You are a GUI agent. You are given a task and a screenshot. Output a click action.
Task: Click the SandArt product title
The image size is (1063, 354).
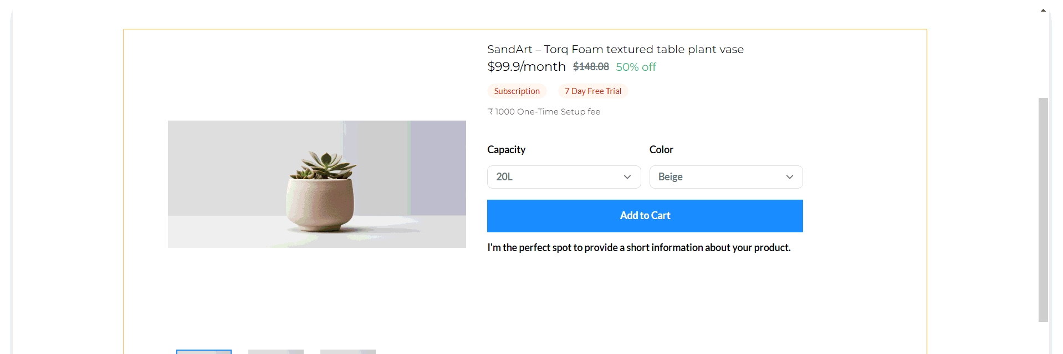click(x=615, y=49)
